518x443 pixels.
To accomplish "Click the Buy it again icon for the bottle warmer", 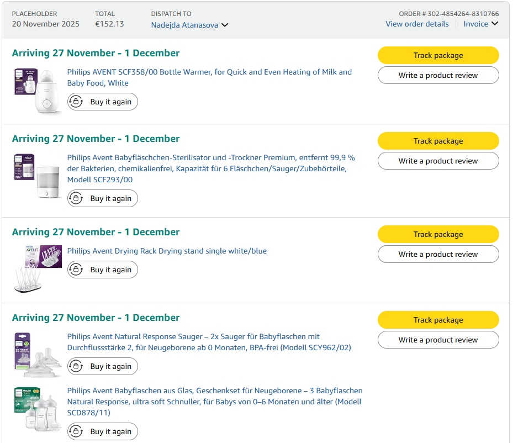I will (x=77, y=102).
